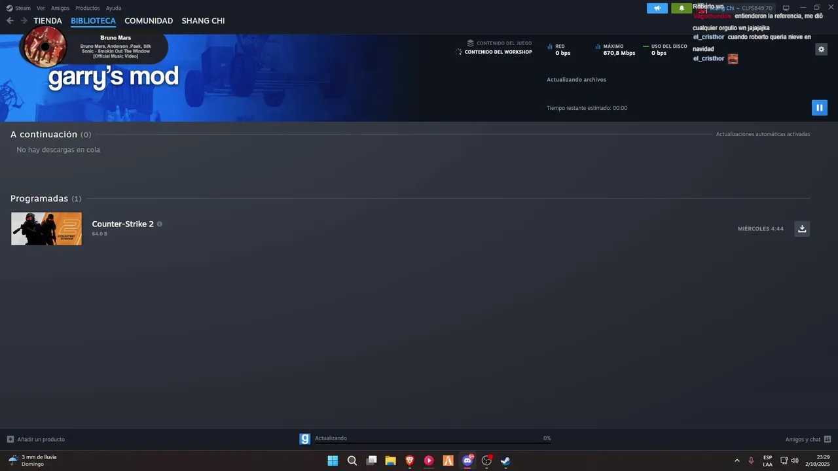Open weather widget 3 mm de lluvia
Screen dimensions: 838x471
click(x=33, y=461)
